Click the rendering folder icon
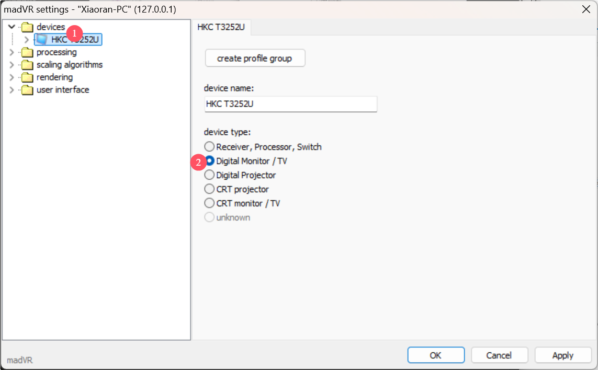This screenshot has height=370, width=598. pos(27,77)
